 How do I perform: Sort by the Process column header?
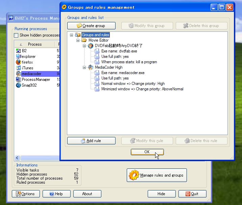35,44
